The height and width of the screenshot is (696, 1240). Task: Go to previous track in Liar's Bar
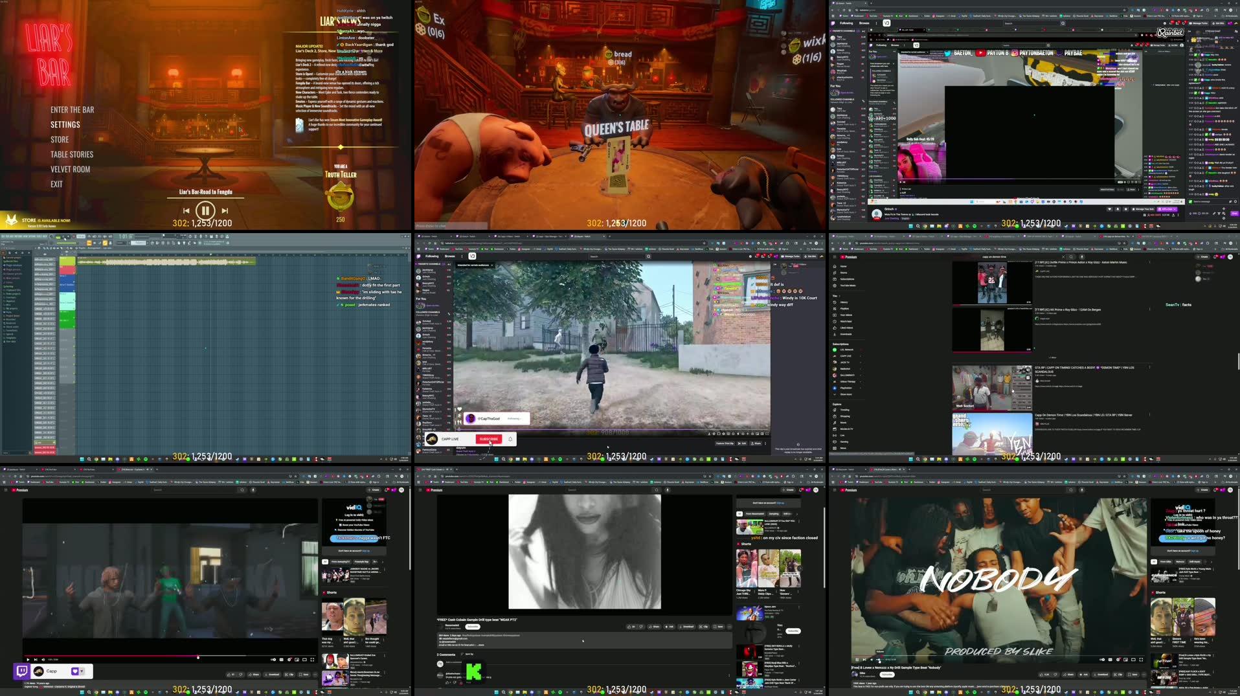[186, 210]
